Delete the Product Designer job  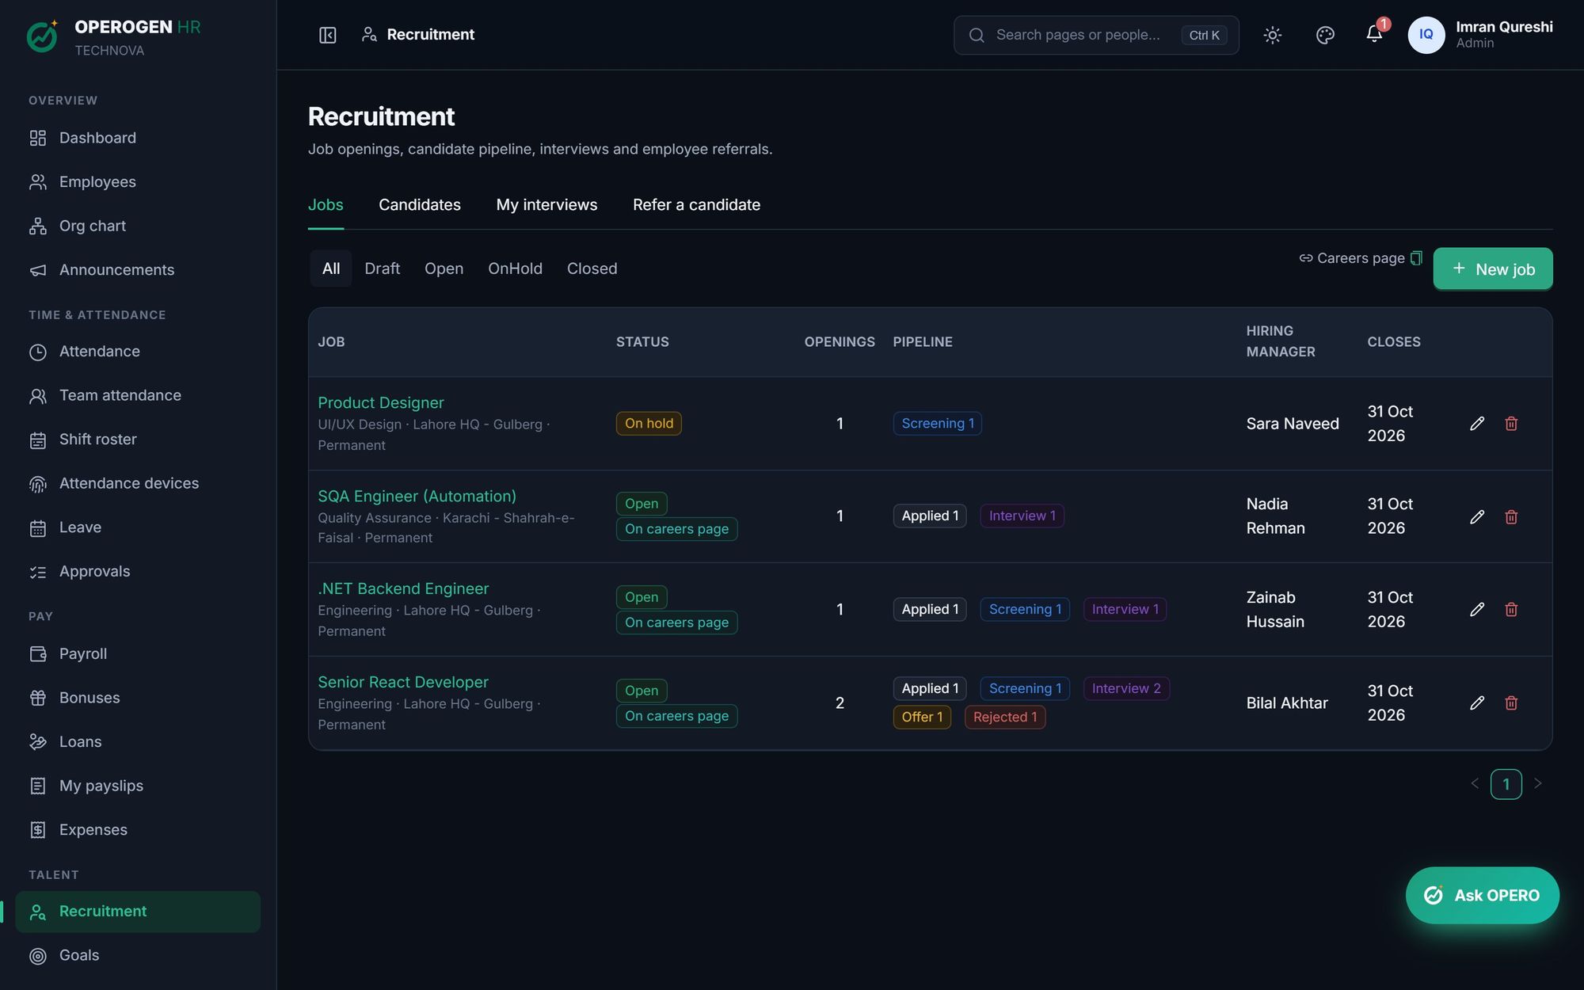pos(1511,424)
